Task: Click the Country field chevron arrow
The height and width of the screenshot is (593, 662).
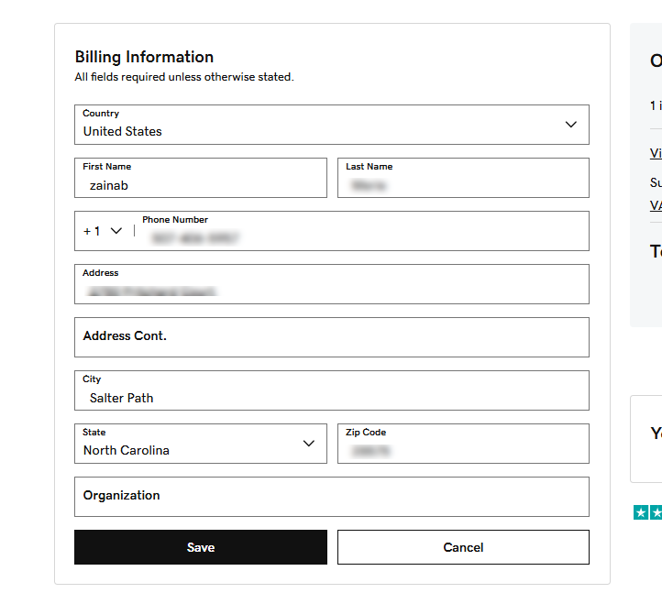Action: [x=570, y=125]
